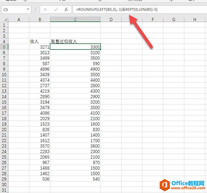Select cell with value 590

click(x=75, y=63)
